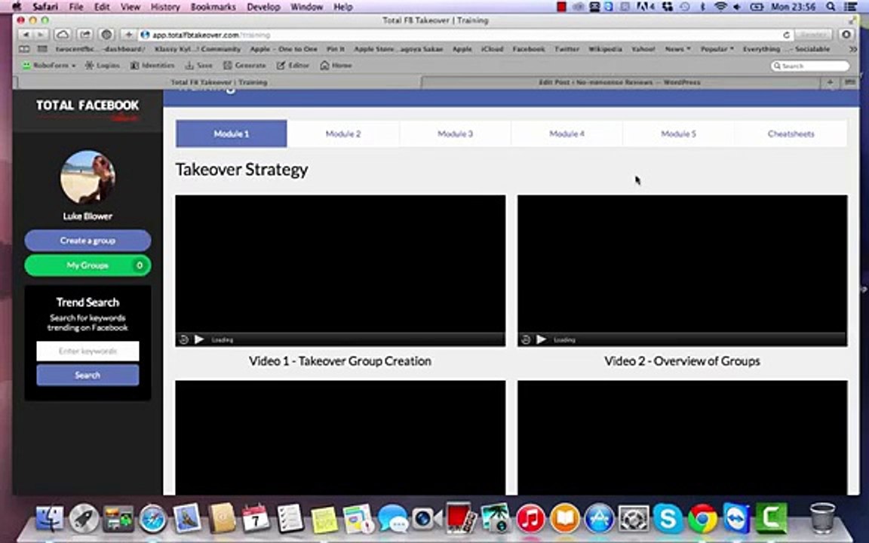
Task: Open Launchpad from the Dock
Action: point(84,519)
